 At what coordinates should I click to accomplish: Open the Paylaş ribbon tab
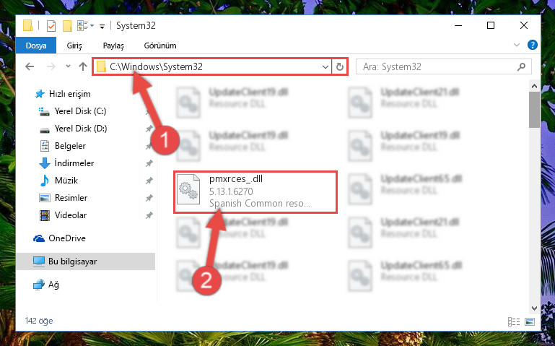pos(113,46)
